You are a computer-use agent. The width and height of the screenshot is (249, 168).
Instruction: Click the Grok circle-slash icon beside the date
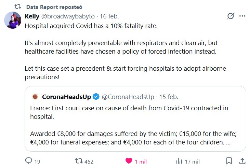coord(231,16)
